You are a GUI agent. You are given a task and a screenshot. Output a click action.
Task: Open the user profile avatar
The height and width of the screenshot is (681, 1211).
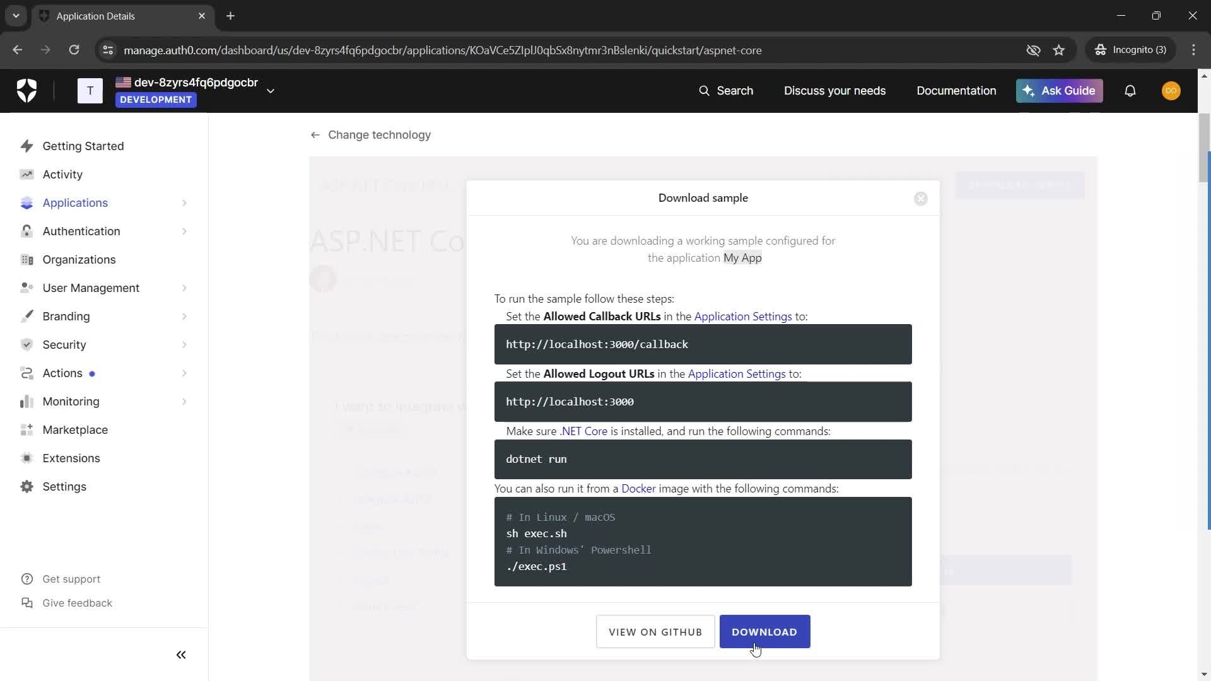(1171, 91)
